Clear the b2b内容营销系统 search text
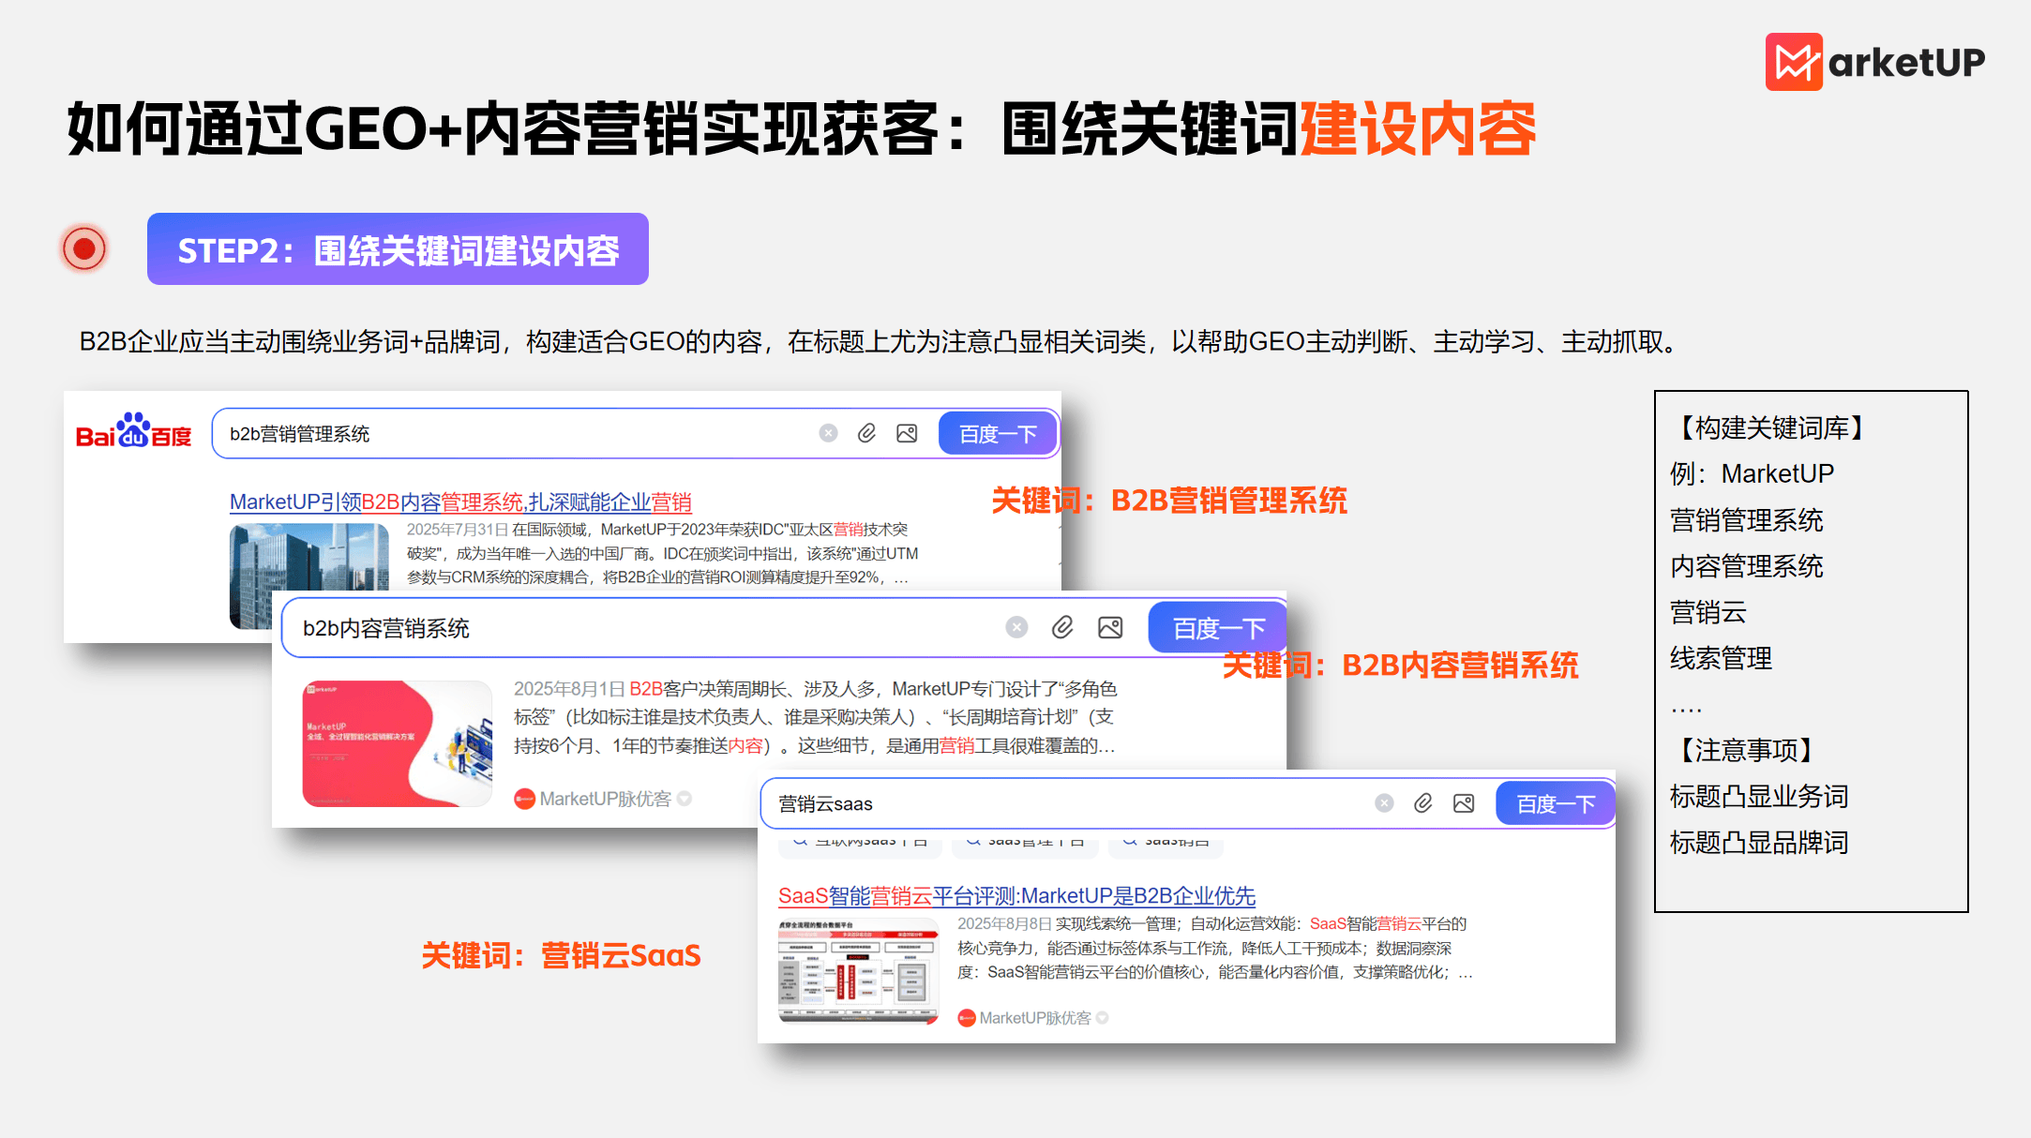The height and width of the screenshot is (1138, 2031). (1016, 627)
